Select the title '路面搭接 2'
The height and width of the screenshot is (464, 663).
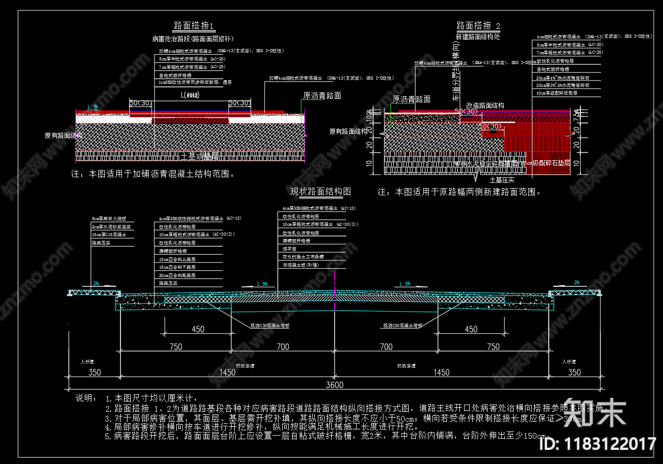pyautogui.click(x=479, y=26)
